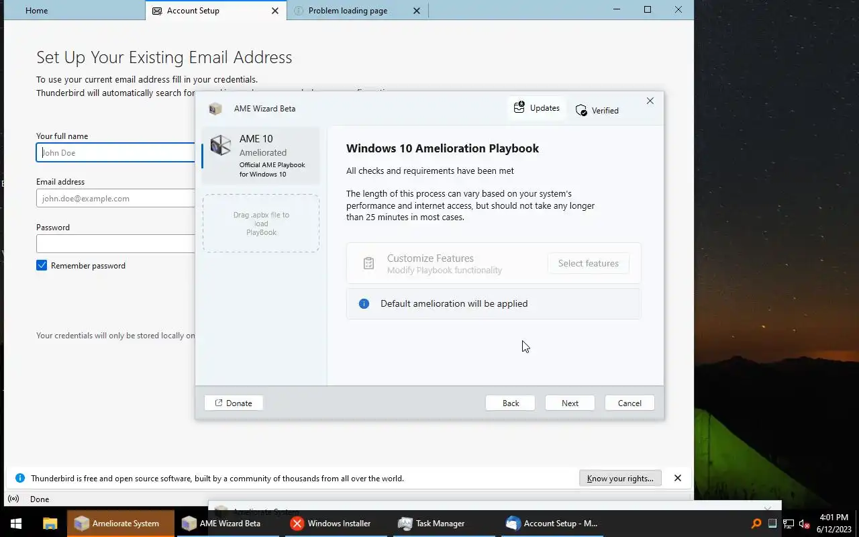This screenshot has width=859, height=537.
Task: Switch to Ameliorate System in taskbar
Action: pyautogui.click(x=120, y=524)
